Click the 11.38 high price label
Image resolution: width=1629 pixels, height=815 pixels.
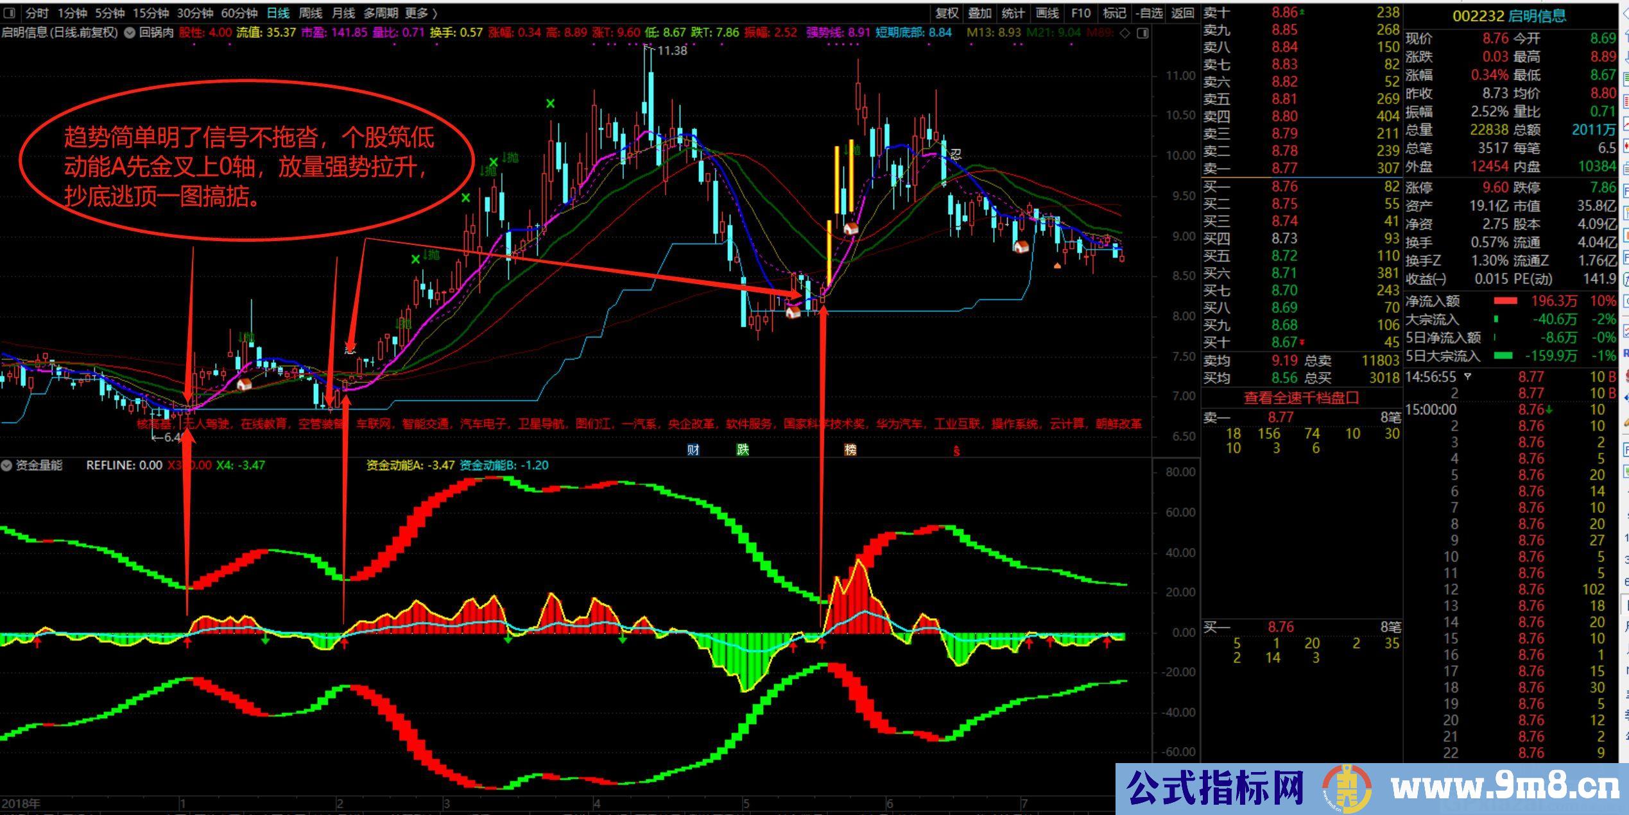(672, 51)
